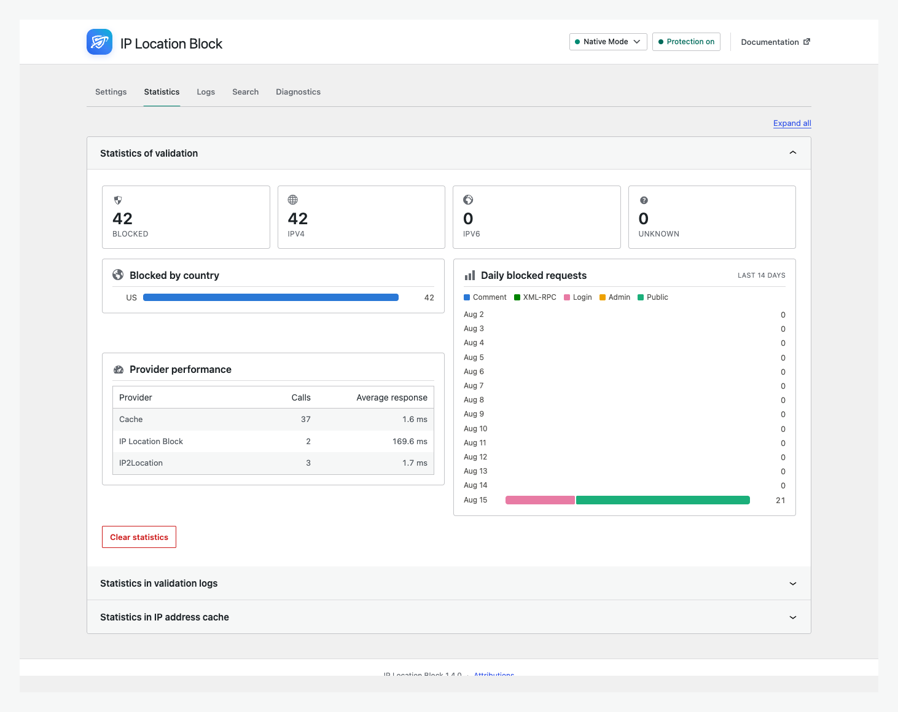Click globe icon beside Blocked by country
898x712 pixels.
[x=118, y=275]
